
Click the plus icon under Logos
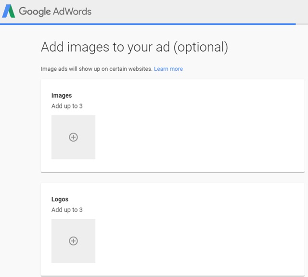point(73,241)
